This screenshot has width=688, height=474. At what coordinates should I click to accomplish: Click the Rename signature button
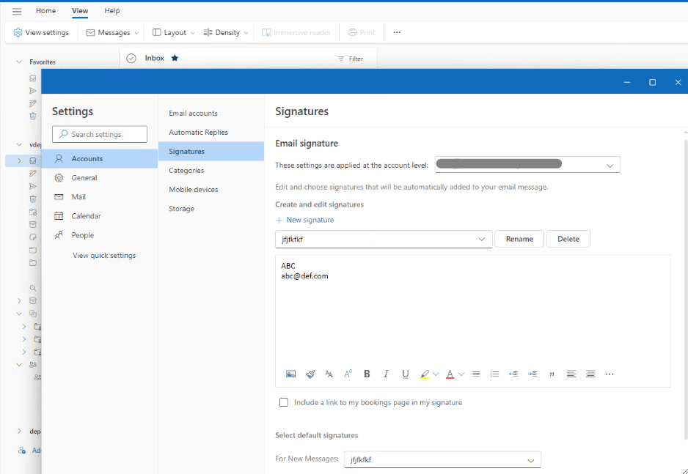(x=519, y=239)
